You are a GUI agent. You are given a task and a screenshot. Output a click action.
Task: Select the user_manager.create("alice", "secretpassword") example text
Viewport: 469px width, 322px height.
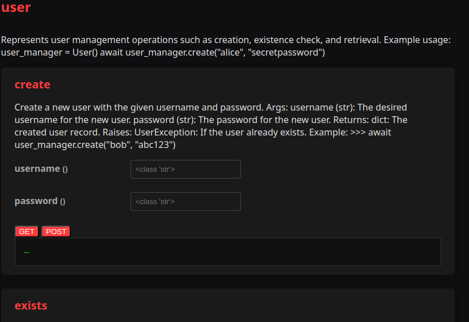tap(225, 53)
